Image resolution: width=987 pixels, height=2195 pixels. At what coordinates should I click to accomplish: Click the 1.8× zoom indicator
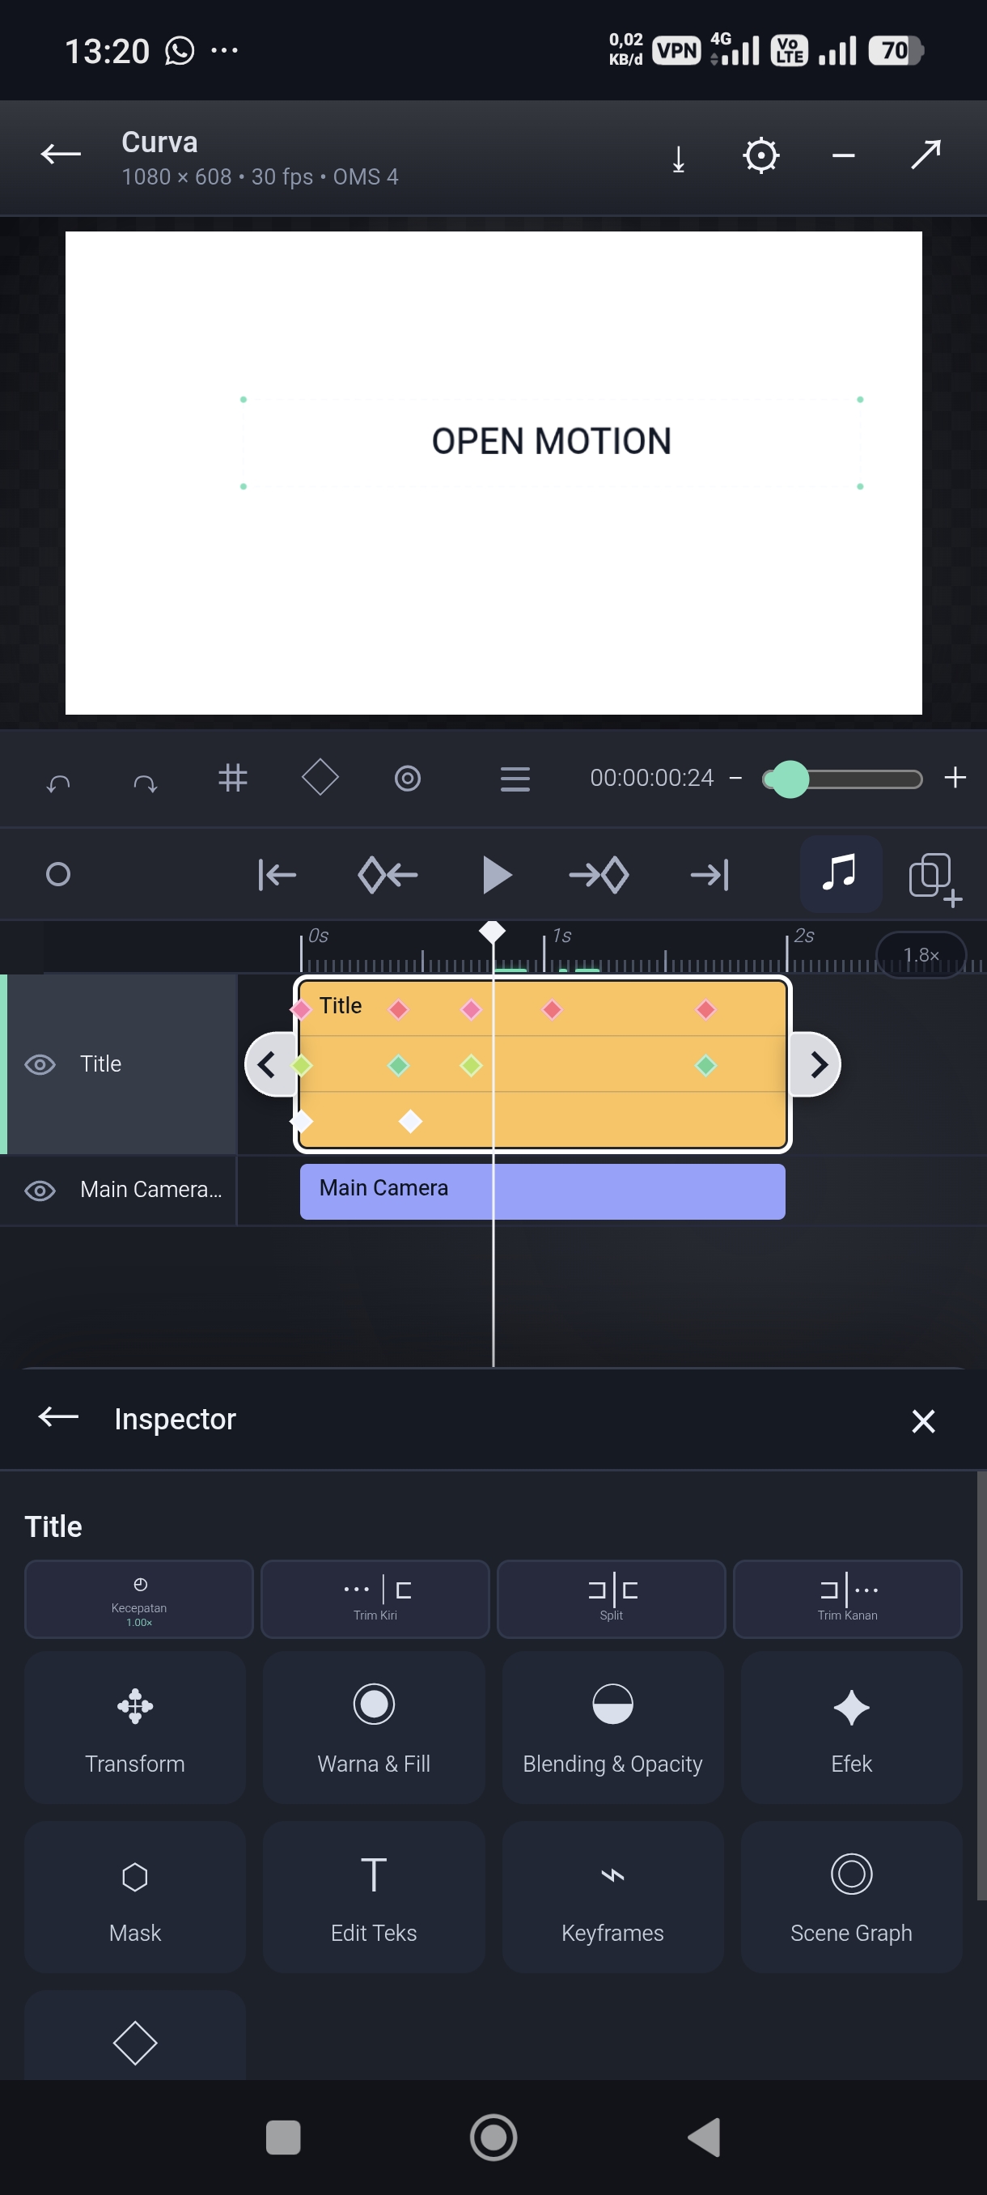pyautogui.click(x=921, y=954)
